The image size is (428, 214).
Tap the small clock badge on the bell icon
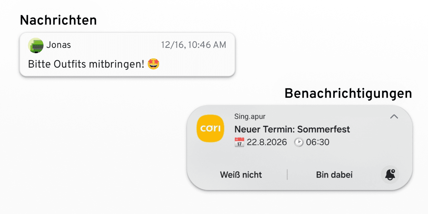point(394,171)
